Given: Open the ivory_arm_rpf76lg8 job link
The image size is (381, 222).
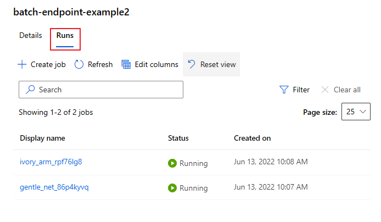Looking at the screenshot, I should click(51, 162).
